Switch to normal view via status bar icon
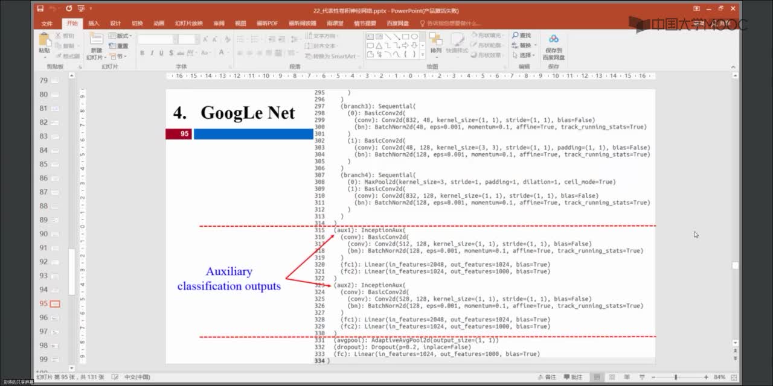This screenshot has height=386, width=773. pyautogui.click(x=596, y=378)
